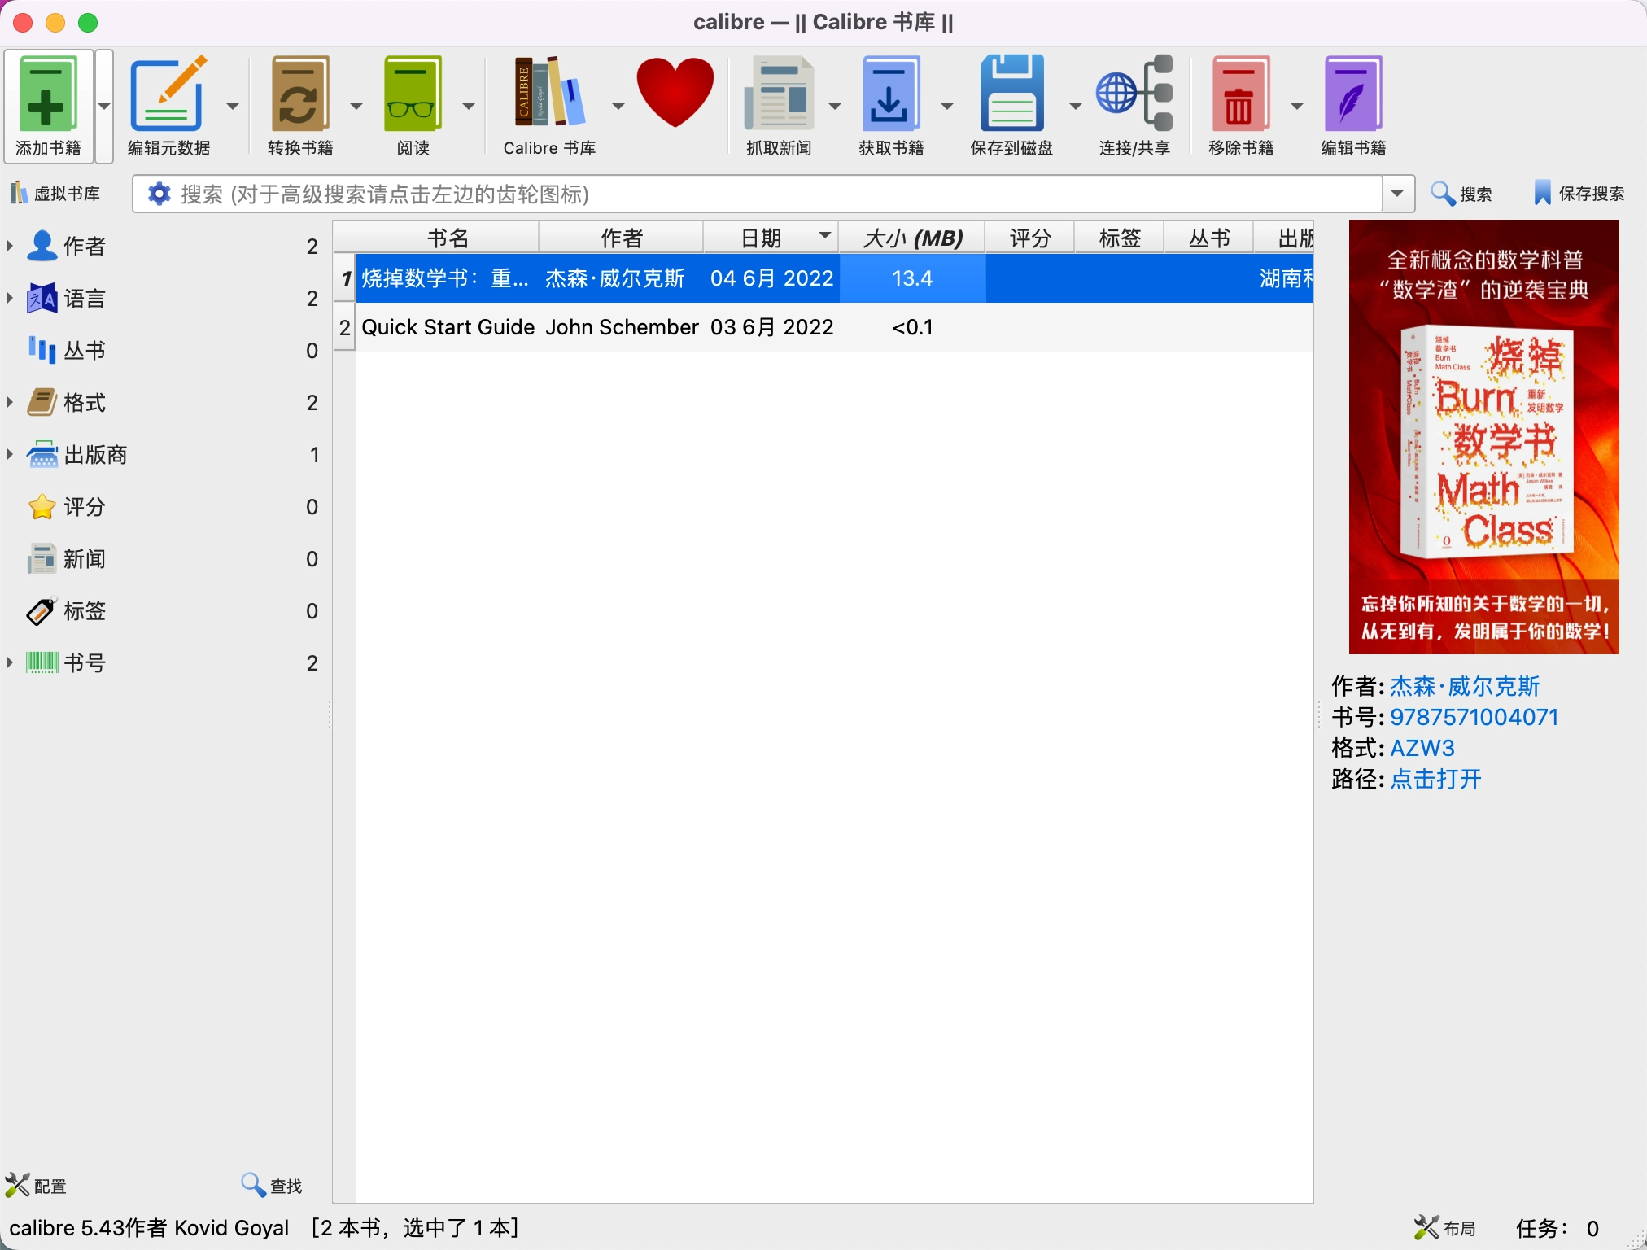Open the search history dropdown arrow

[x=1398, y=194]
